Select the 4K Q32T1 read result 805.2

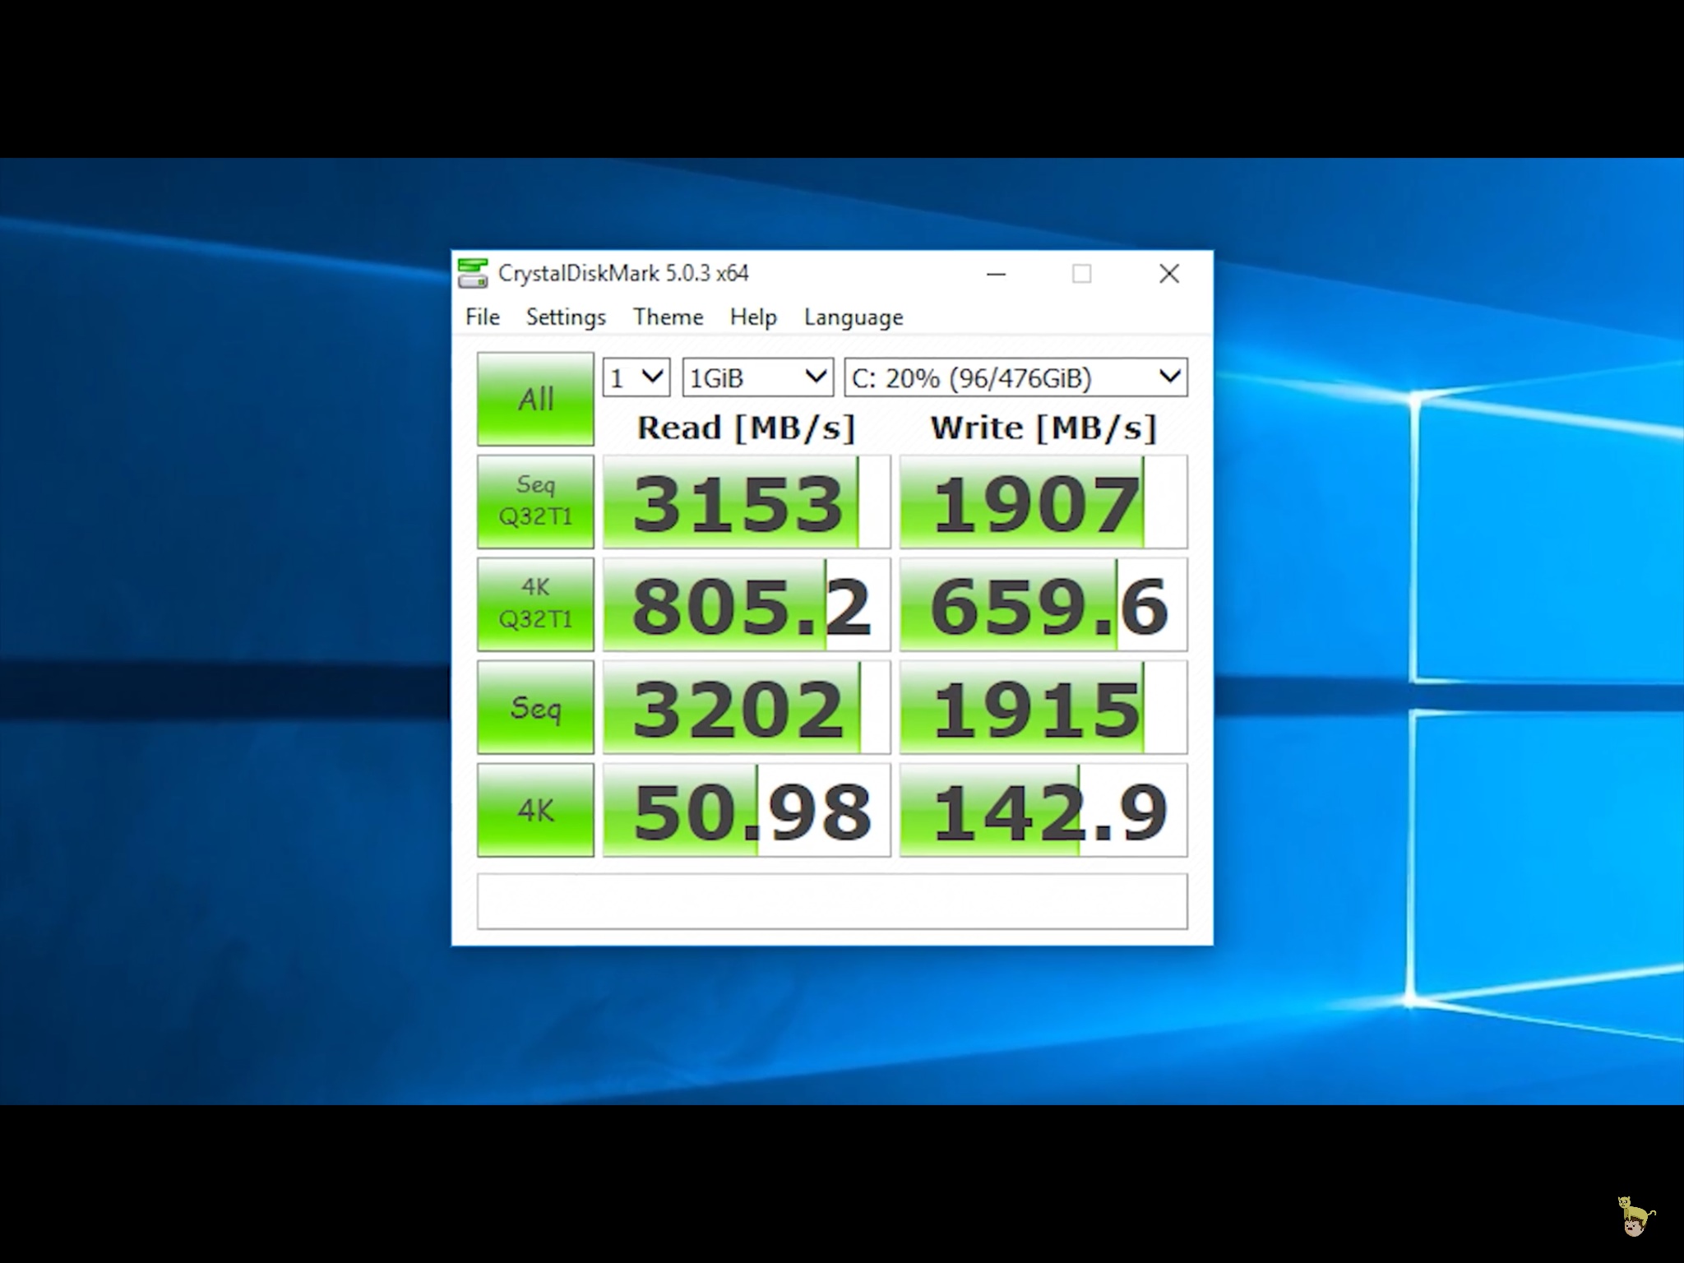point(747,604)
